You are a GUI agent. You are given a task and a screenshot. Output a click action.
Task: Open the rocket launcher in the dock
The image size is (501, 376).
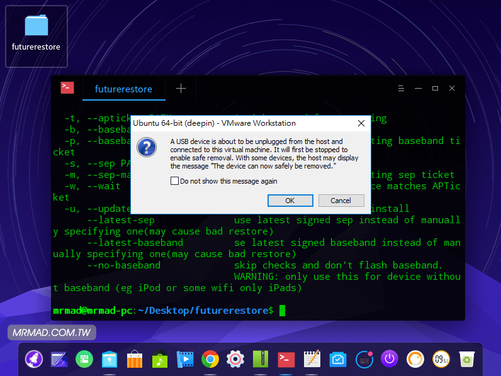pyautogui.click(x=33, y=359)
